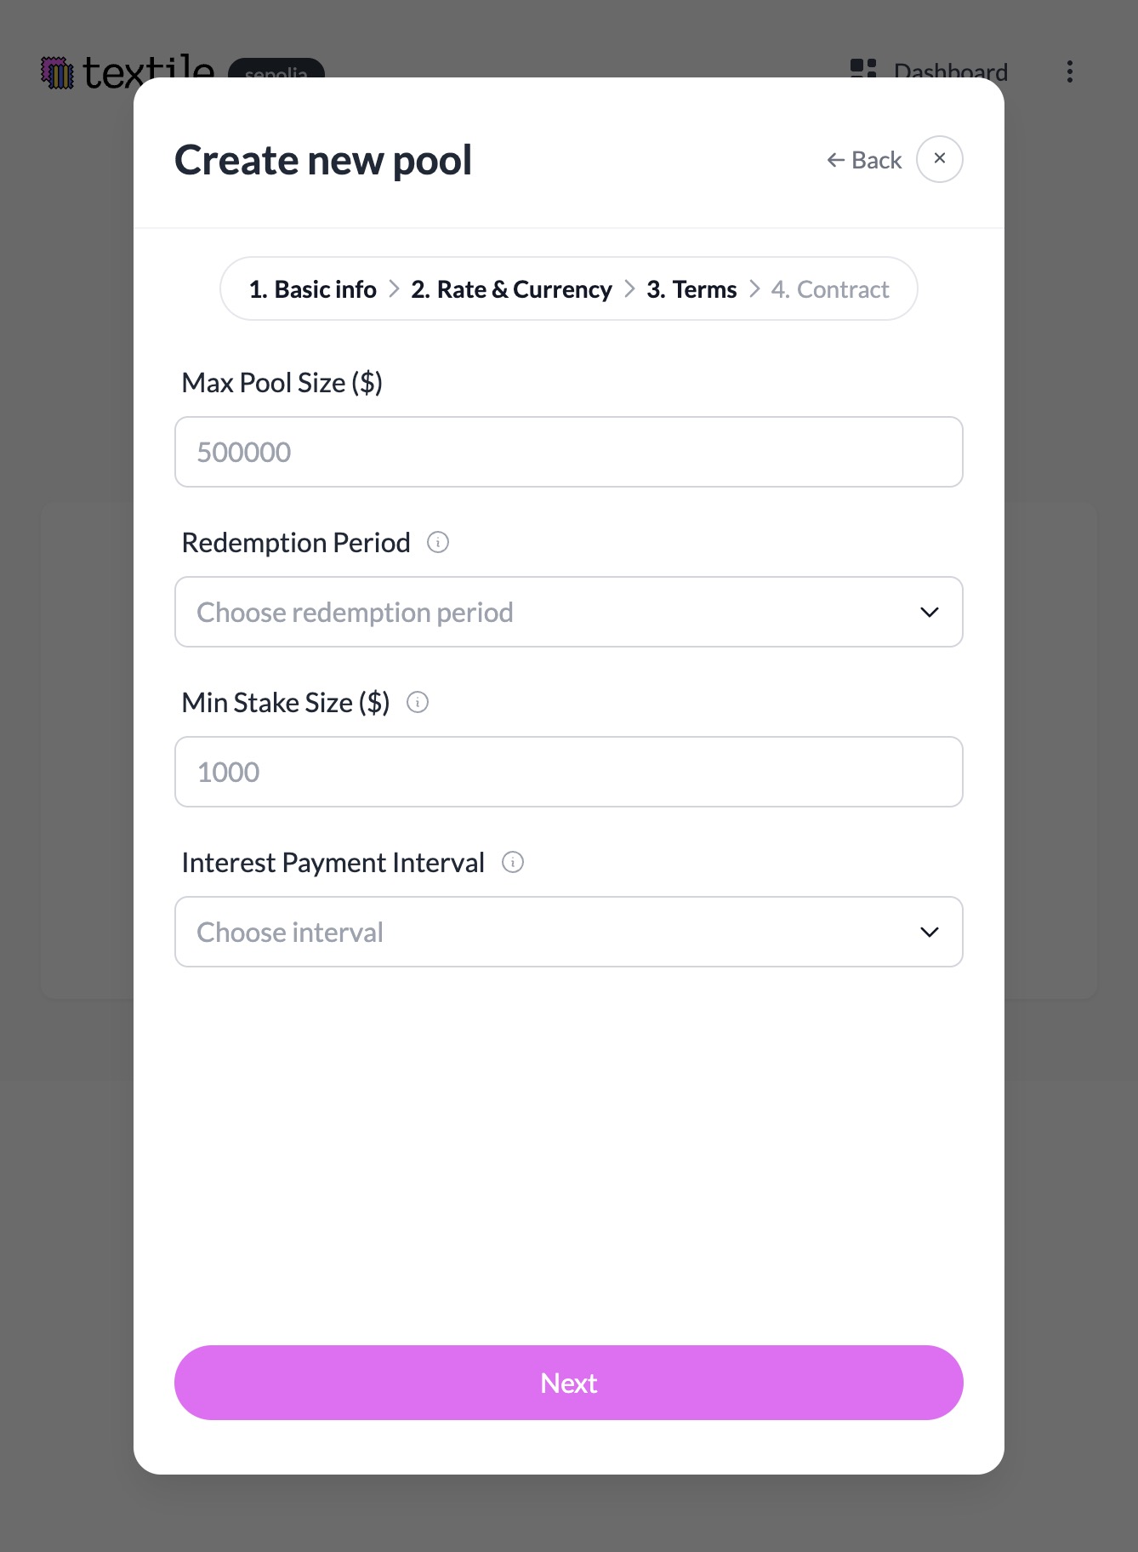The height and width of the screenshot is (1552, 1138).
Task: Click the Back arrow icon
Action: (835, 160)
